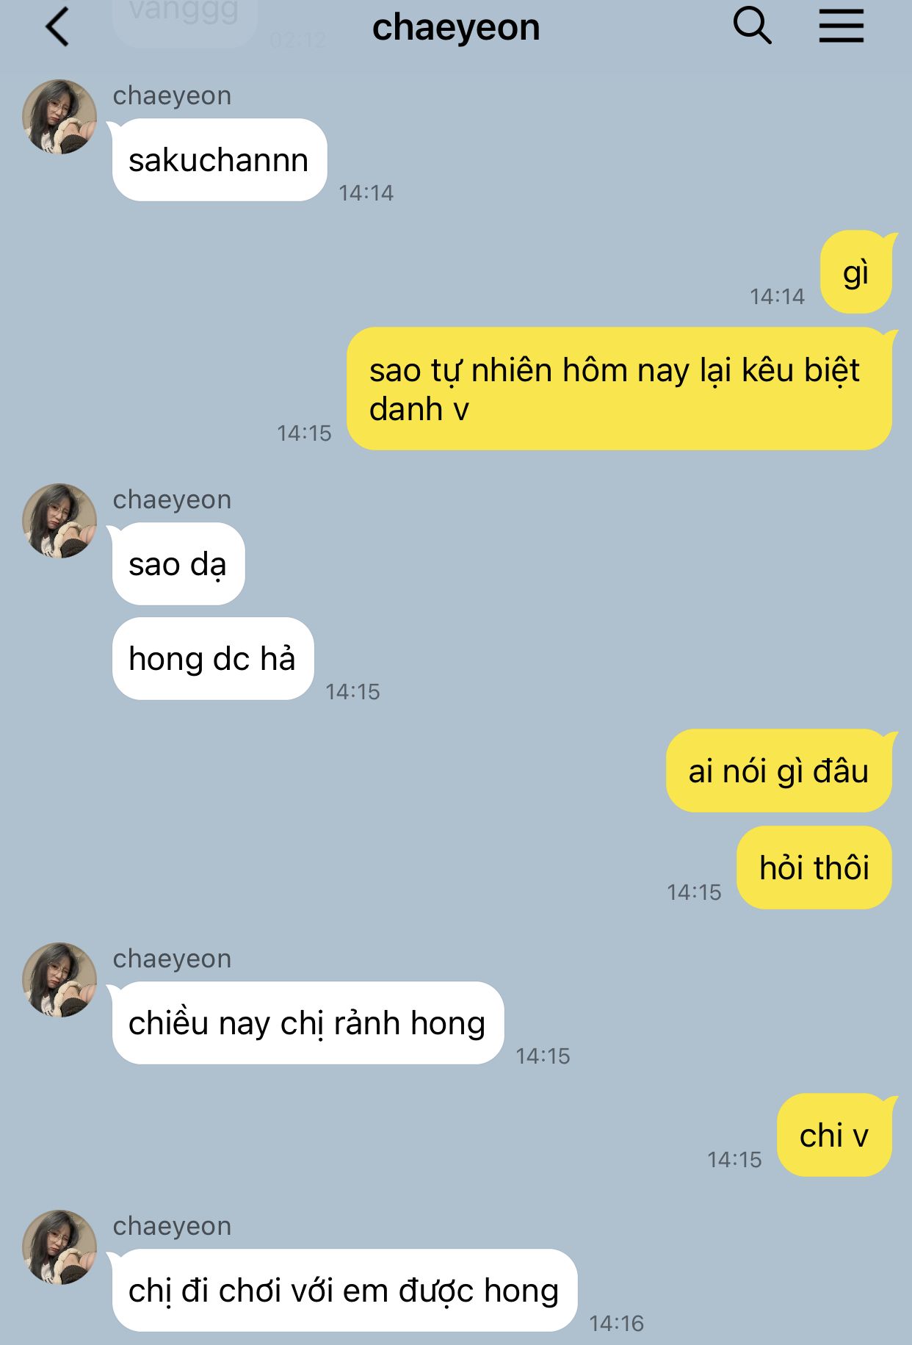Tap the yellow 'chi v' bubble
The width and height of the screenshot is (912, 1345).
[x=834, y=1136]
